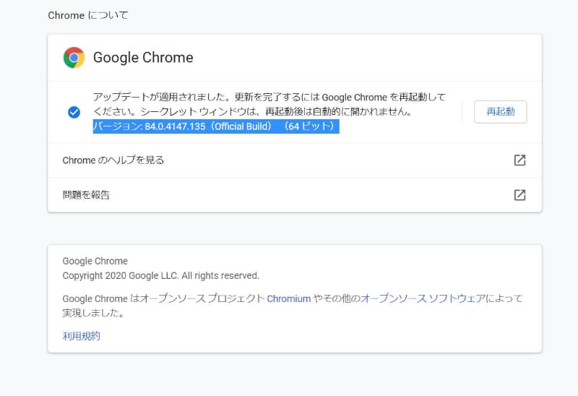Follow the オープンソース ソフトウェア link
This screenshot has height=396, width=578.
(x=423, y=298)
